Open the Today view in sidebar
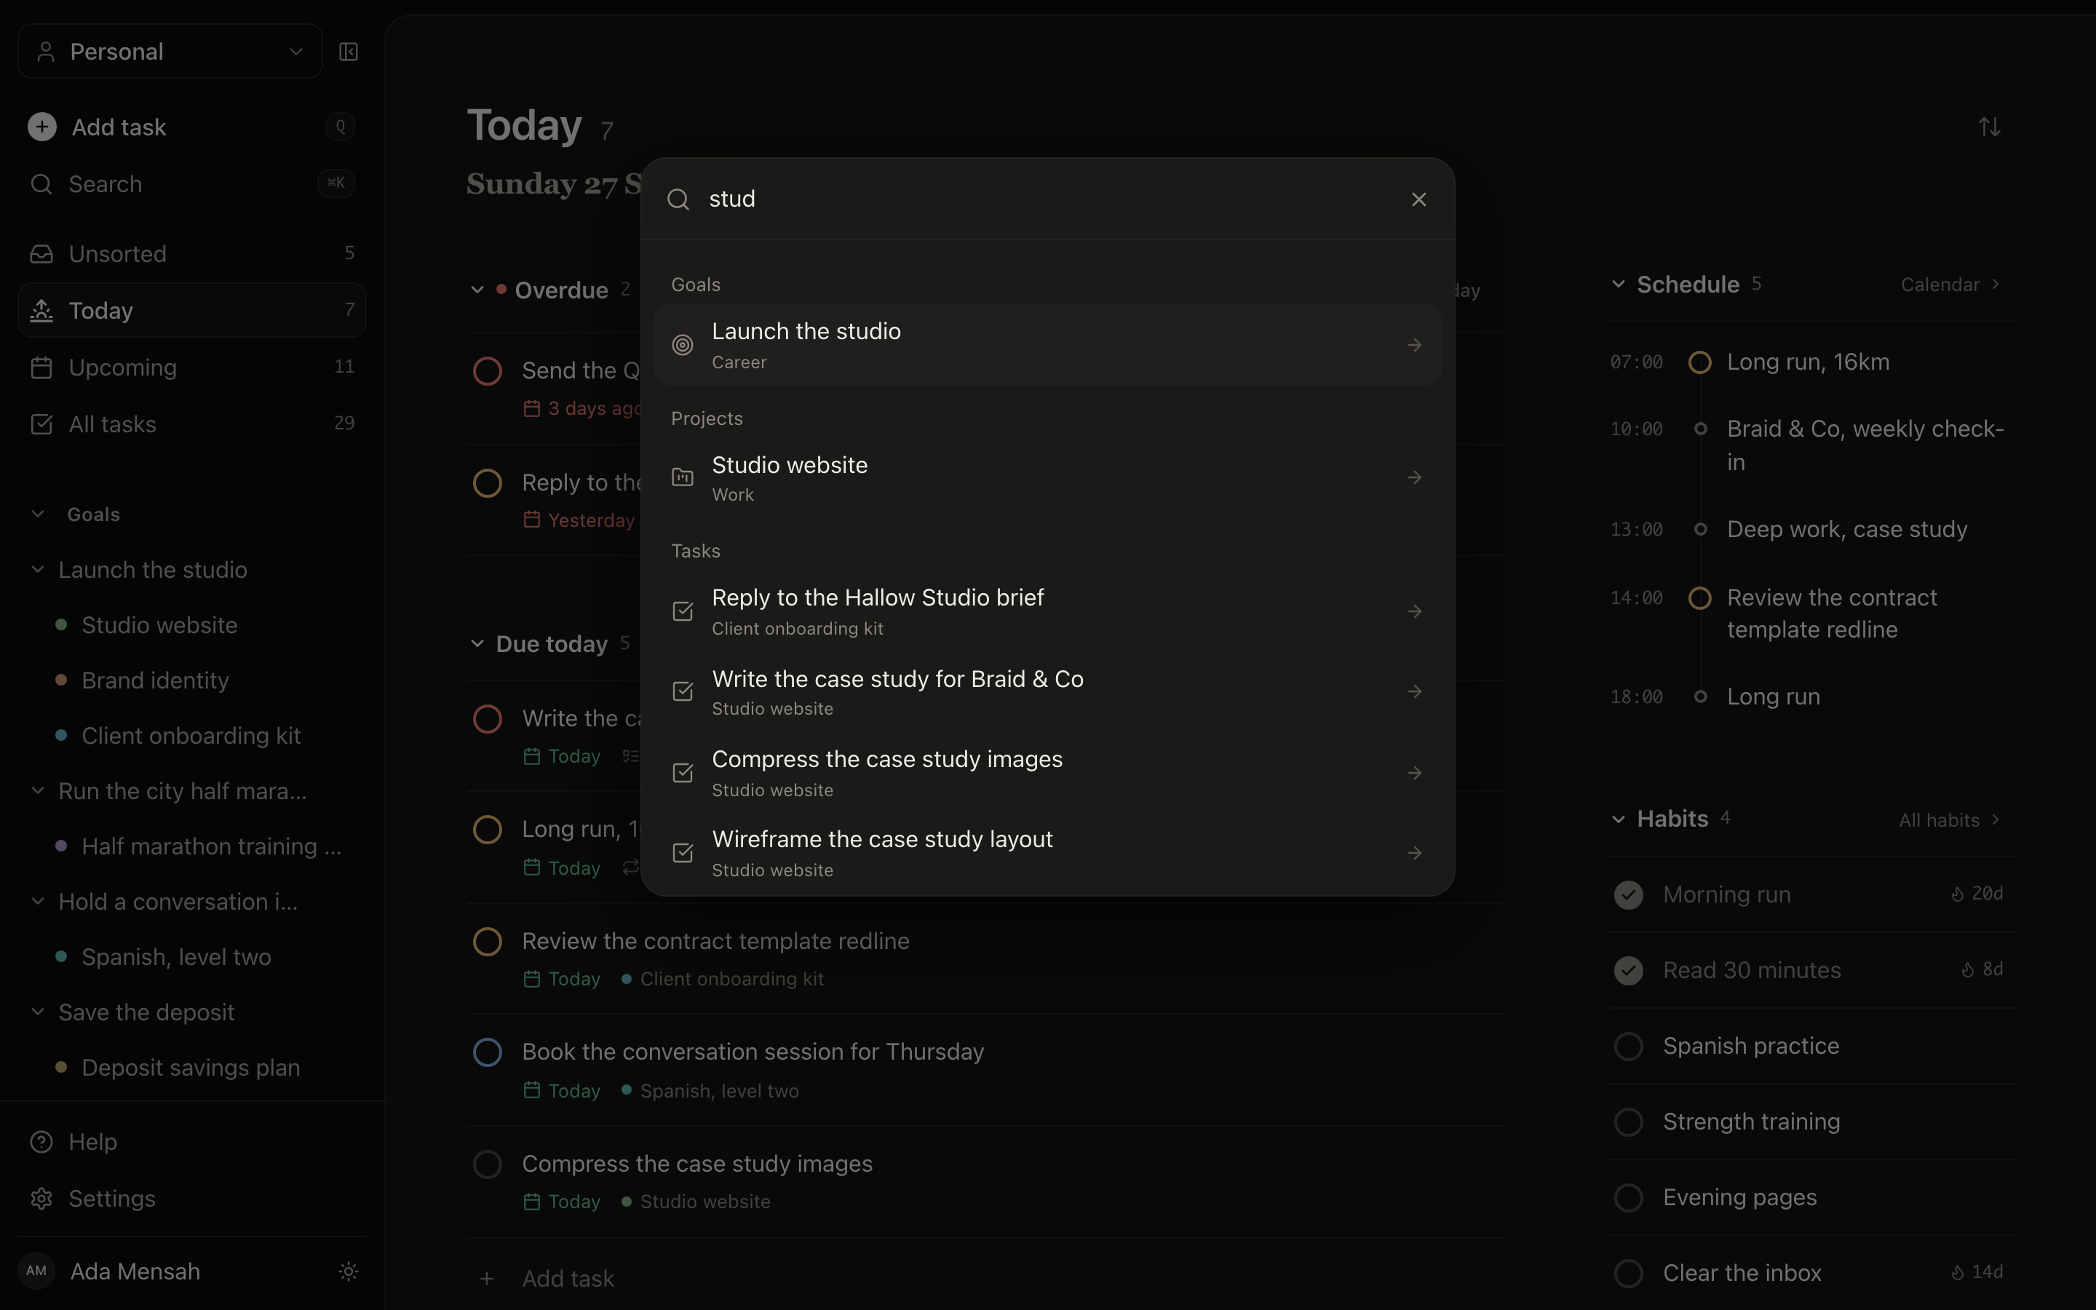 pos(191,310)
